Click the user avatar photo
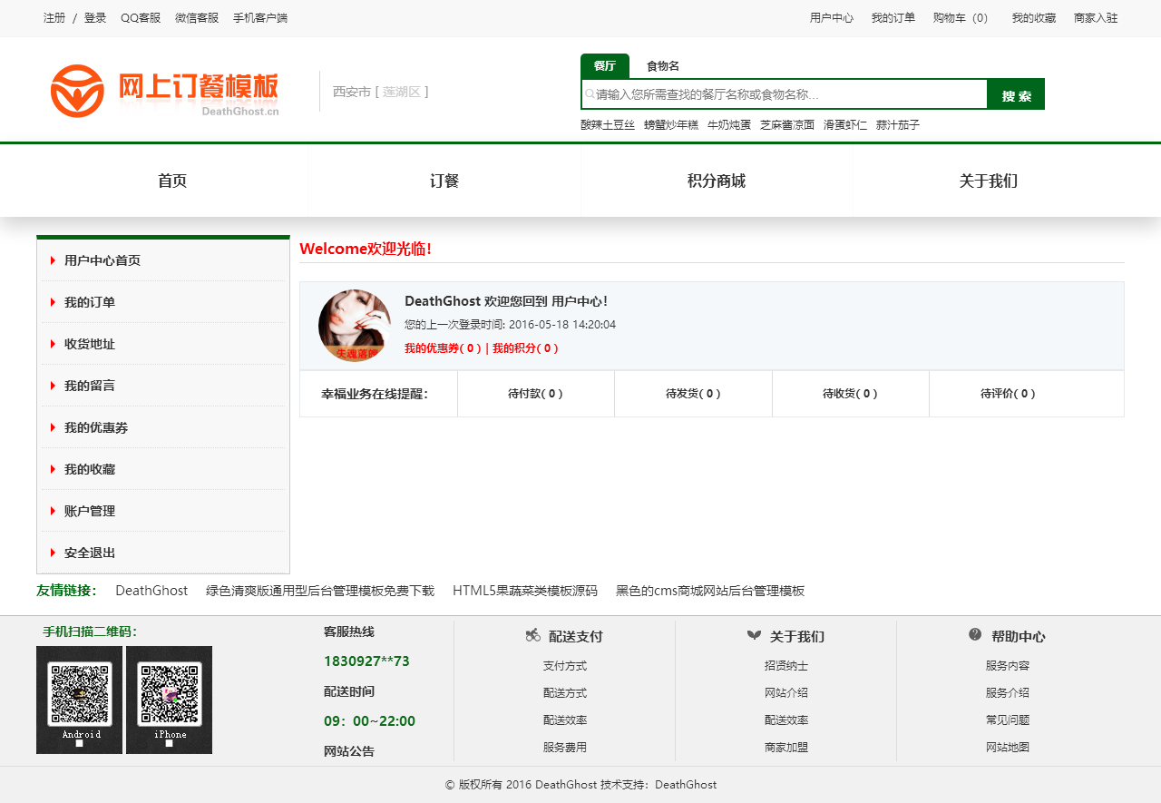This screenshot has height=803, width=1161. click(x=355, y=326)
